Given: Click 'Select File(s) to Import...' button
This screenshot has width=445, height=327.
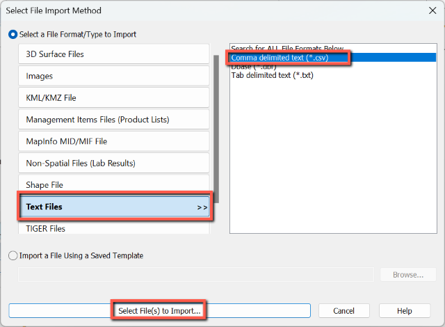Looking at the screenshot, I should click(159, 310).
